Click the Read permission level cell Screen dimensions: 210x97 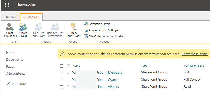click(187, 86)
